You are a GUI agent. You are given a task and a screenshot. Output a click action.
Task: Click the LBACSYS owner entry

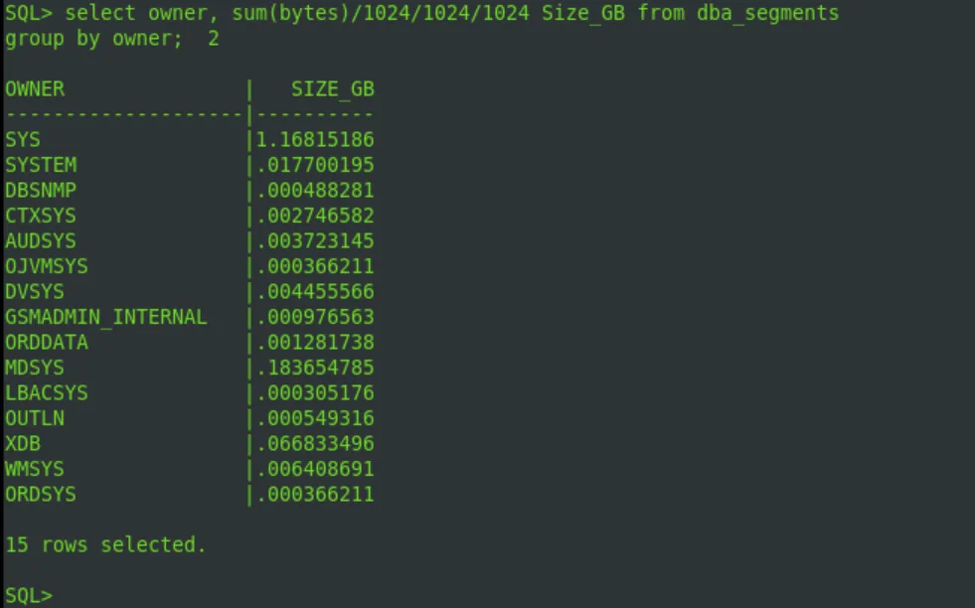click(47, 392)
